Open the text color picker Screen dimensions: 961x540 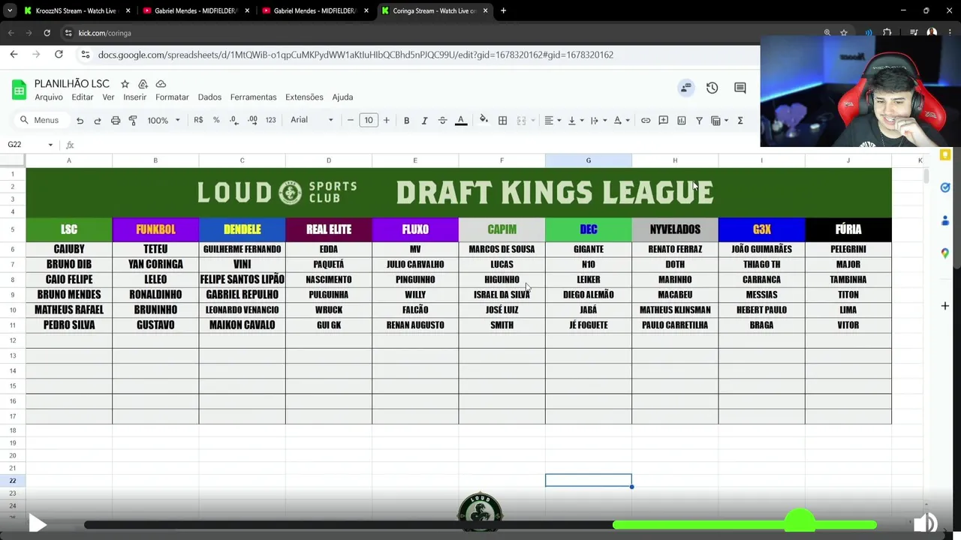click(x=461, y=120)
